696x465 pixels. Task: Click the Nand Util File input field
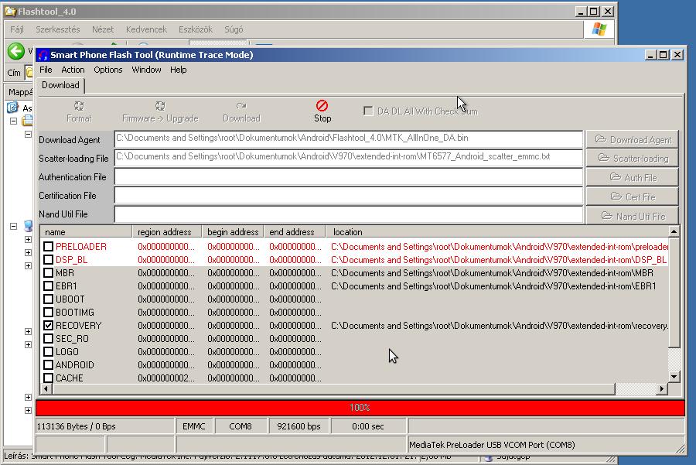pyautogui.click(x=349, y=214)
